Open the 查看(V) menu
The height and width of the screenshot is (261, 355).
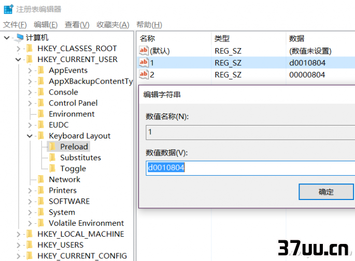click(77, 25)
